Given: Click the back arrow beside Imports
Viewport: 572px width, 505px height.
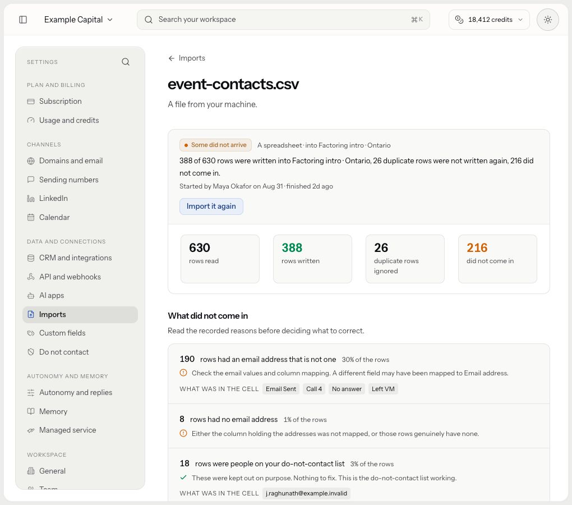Looking at the screenshot, I should pyautogui.click(x=172, y=58).
